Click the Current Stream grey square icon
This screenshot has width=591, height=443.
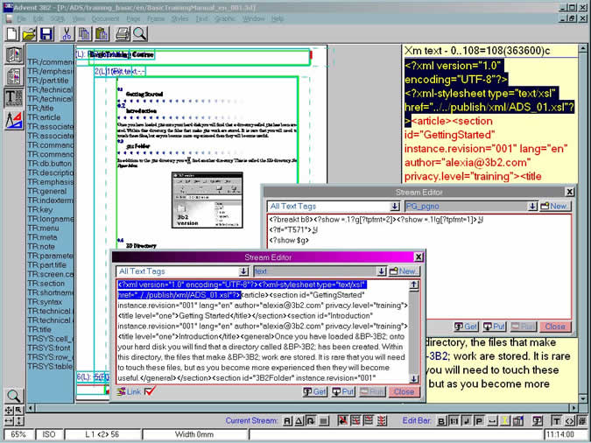[x=324, y=421]
